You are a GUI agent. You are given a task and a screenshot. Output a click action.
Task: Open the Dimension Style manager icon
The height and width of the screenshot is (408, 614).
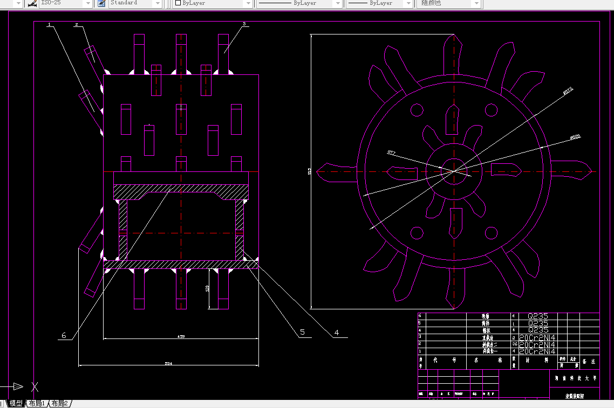(x=32, y=3)
